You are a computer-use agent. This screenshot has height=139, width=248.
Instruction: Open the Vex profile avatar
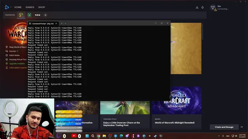pyautogui.click(x=213, y=7)
